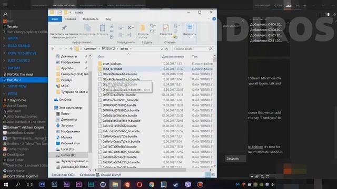This screenshot has width=337, height=189.
Task: Select the mod_overrides folder
Action: (112, 69)
